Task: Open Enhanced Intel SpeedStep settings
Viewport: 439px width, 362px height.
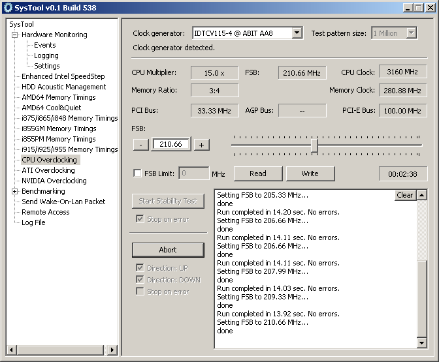Action: click(63, 76)
